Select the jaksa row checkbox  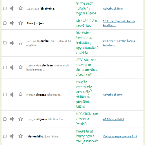(x=5, y=119)
